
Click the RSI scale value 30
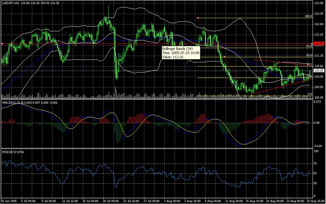click(315, 183)
